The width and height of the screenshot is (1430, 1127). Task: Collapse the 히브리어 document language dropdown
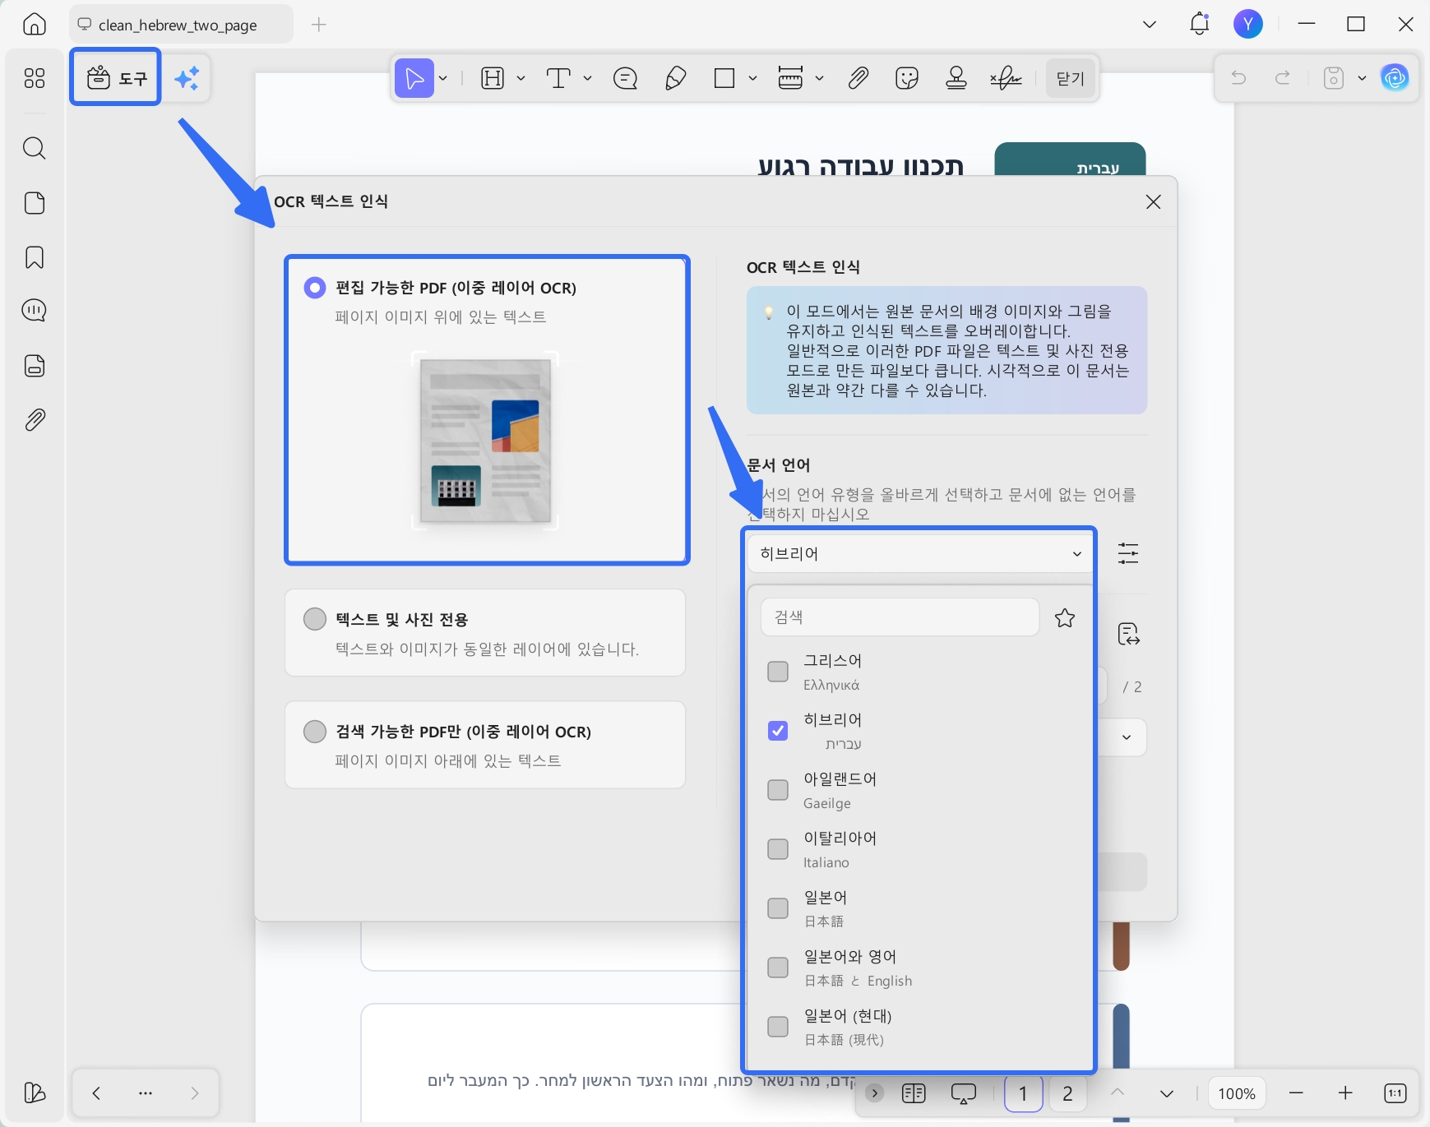pyautogui.click(x=919, y=553)
